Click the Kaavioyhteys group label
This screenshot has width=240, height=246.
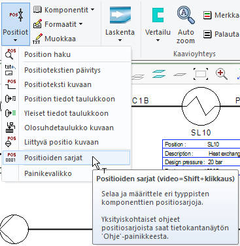coord(194,54)
